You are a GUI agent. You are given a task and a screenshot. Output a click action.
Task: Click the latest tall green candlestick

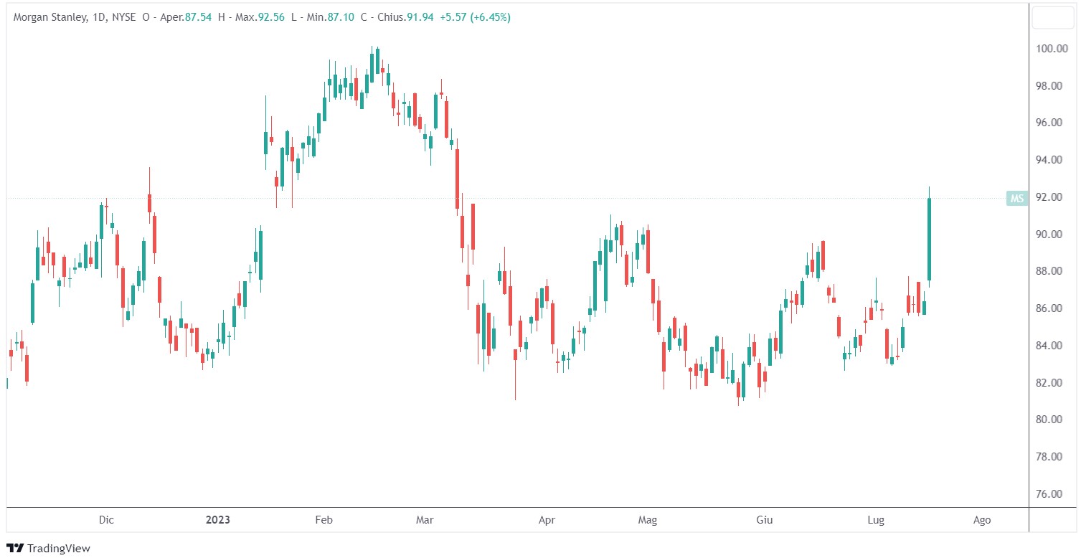[929, 239]
